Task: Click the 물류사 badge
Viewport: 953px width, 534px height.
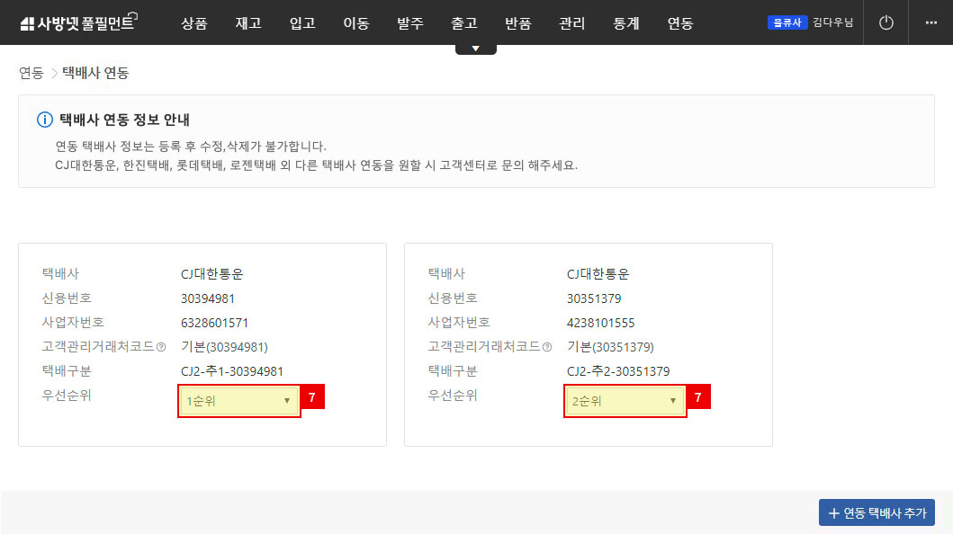Action: click(x=787, y=23)
